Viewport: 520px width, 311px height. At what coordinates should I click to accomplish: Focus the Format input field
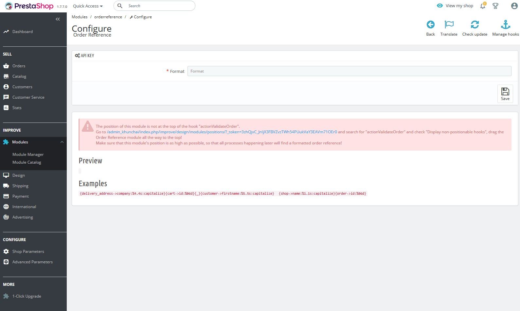349,71
